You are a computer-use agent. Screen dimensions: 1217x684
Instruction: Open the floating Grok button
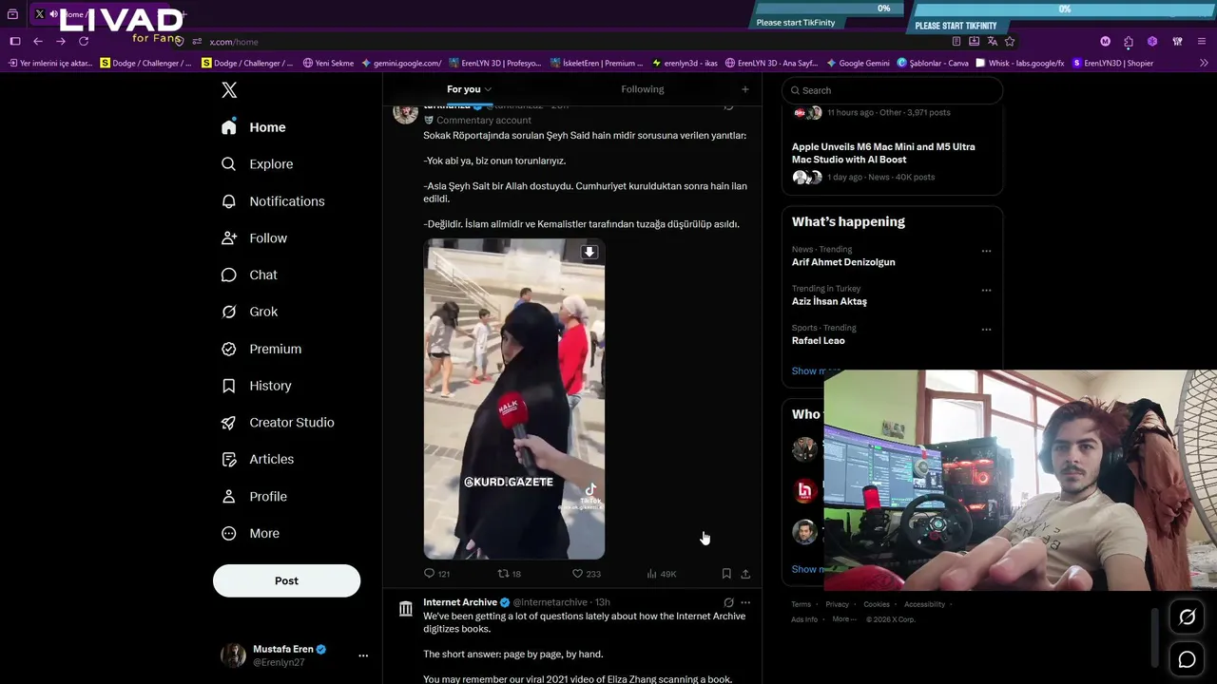point(1188,617)
